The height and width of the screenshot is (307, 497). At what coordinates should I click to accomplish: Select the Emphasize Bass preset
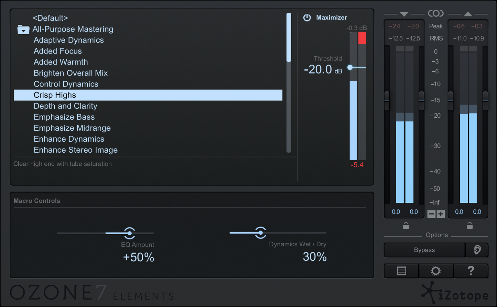tap(64, 117)
